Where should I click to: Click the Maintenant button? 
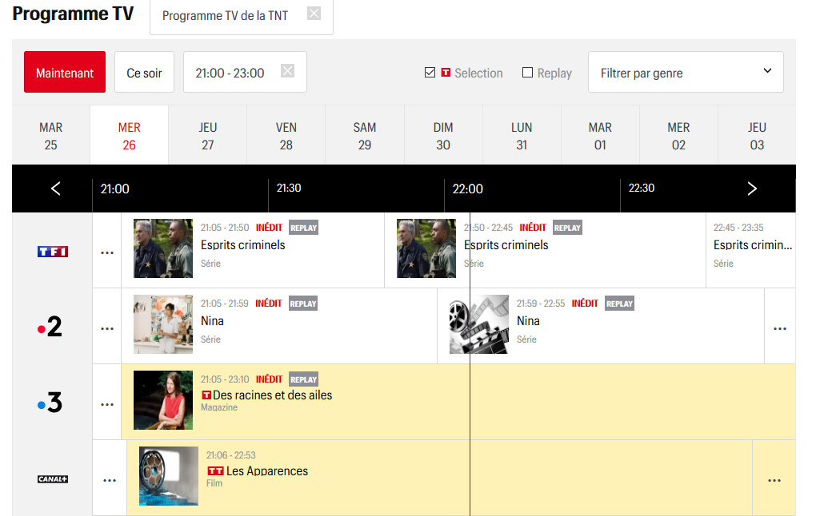click(x=65, y=72)
